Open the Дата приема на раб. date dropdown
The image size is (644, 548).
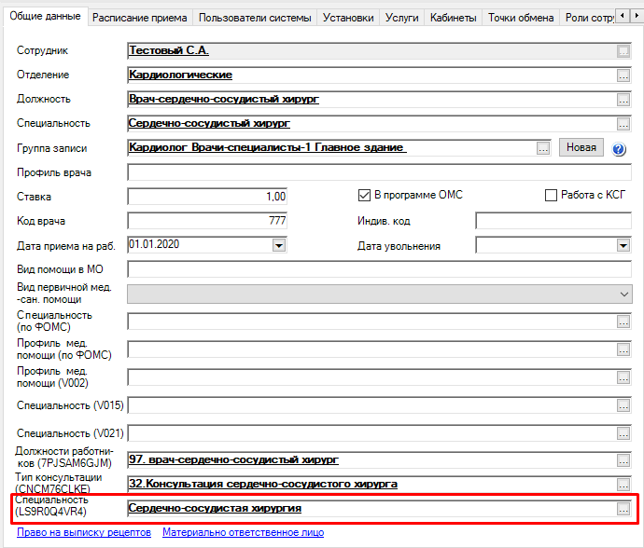279,245
